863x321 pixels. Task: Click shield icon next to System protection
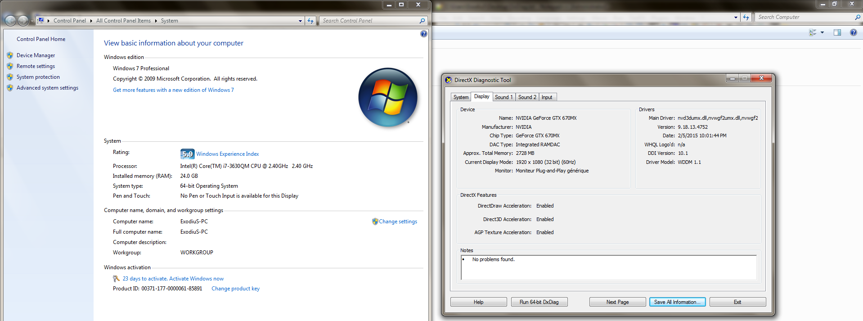click(x=10, y=77)
